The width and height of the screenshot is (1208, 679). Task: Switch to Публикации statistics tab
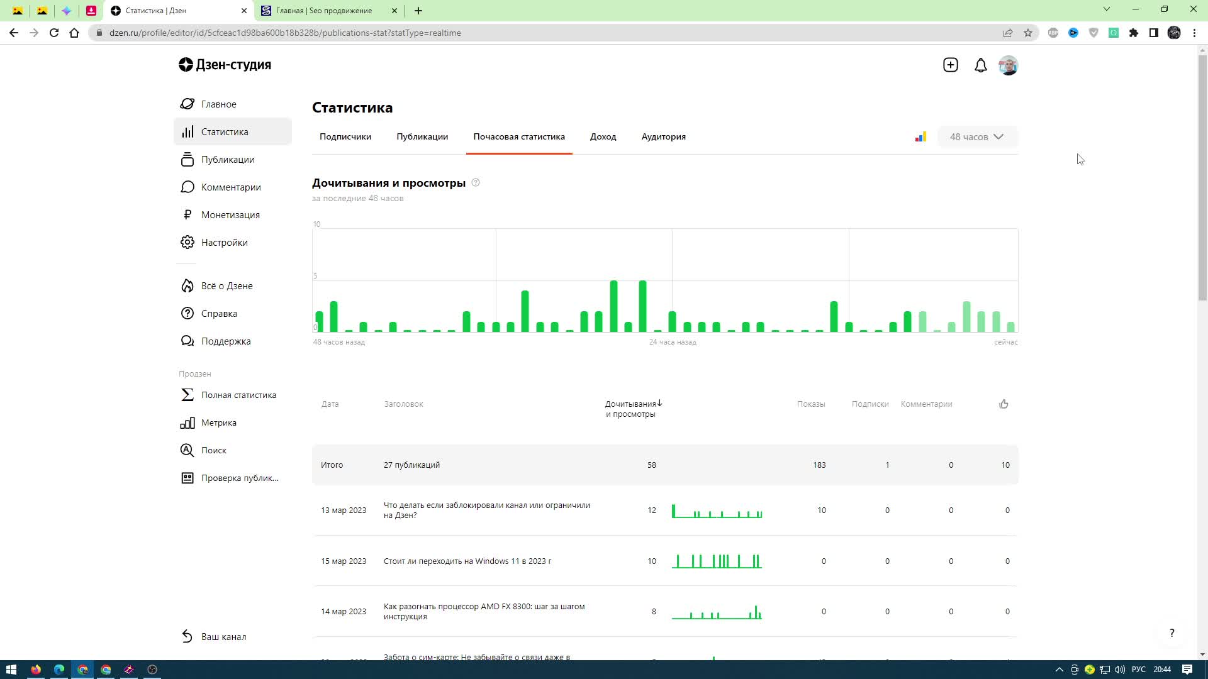click(x=422, y=137)
